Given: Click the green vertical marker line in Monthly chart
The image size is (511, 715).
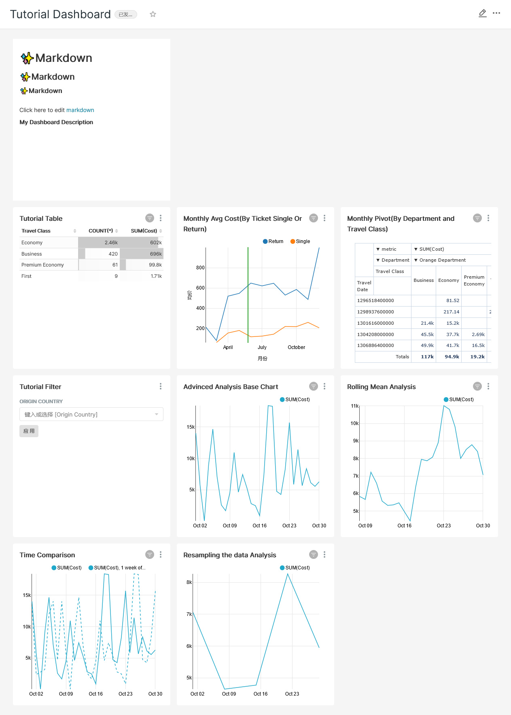Looking at the screenshot, I should [x=248, y=295].
